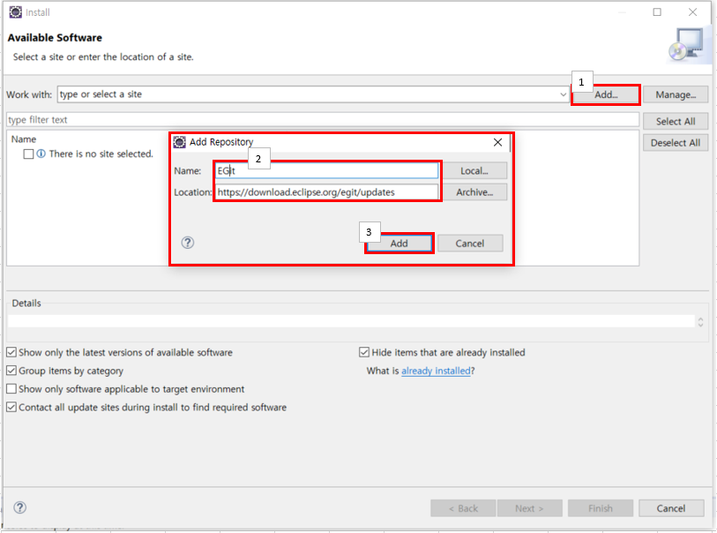This screenshot has height=533, width=717.
Task: Click the type filter text field
Action: point(323,120)
